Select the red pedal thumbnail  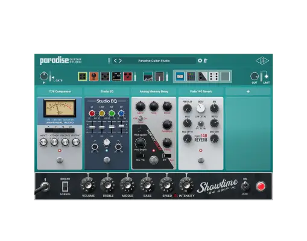[x=128, y=77]
